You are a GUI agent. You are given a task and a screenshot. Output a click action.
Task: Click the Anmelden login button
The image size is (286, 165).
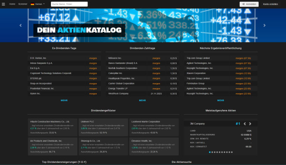click(x=249, y=4)
